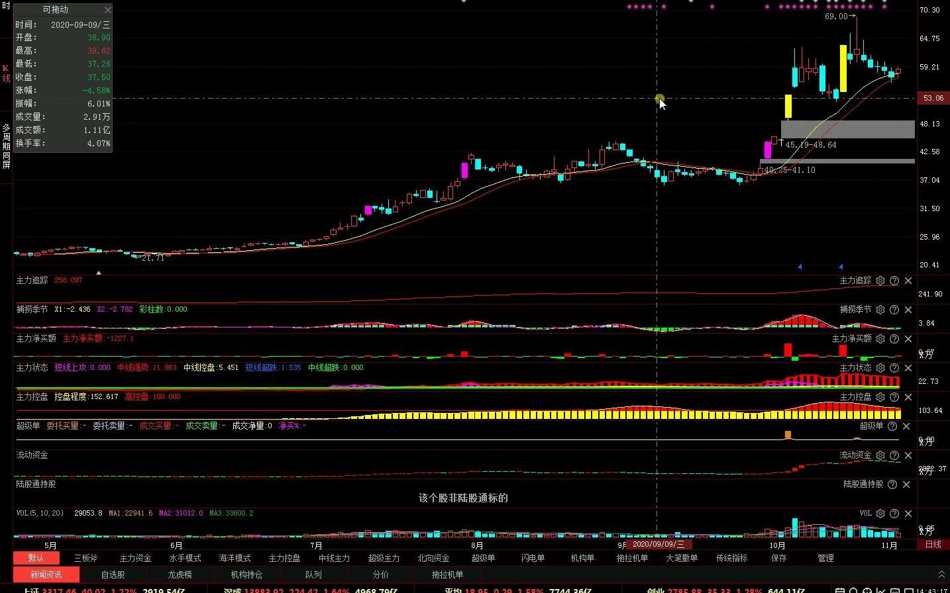Image resolution: width=950 pixels, height=593 pixels.
Task: Switch to 主力资金 template tab
Action: click(x=135, y=558)
